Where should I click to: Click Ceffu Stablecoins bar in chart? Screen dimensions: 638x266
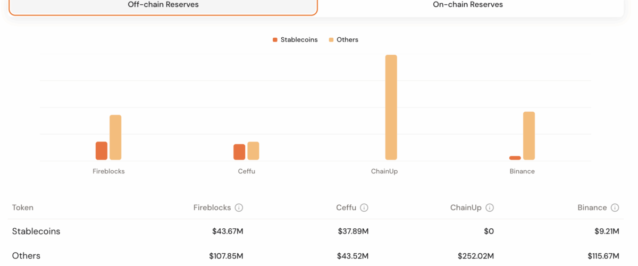(x=239, y=152)
